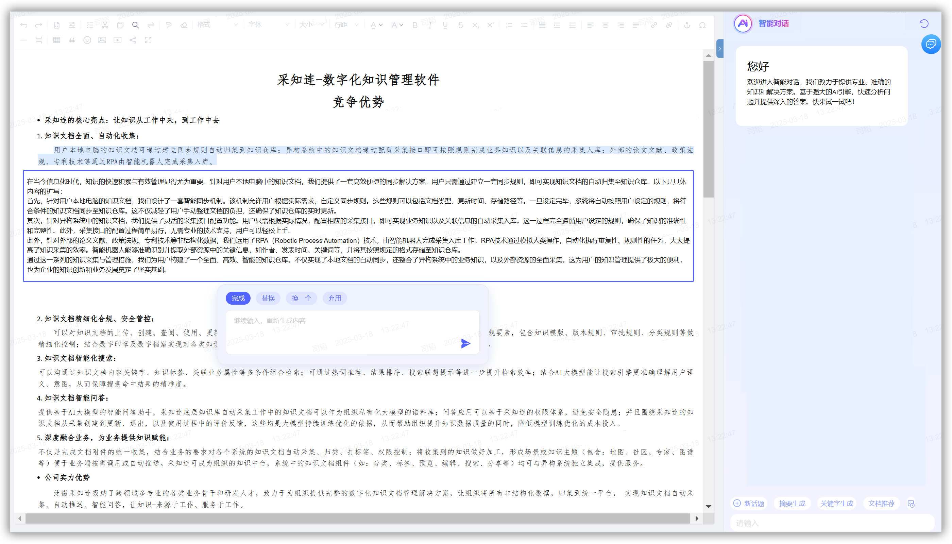Toggle subscript formatting

(475, 25)
